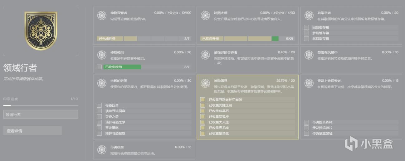Click the 小黑盒 watermark logo
This screenshot has height=161, width=405.
click(369, 144)
